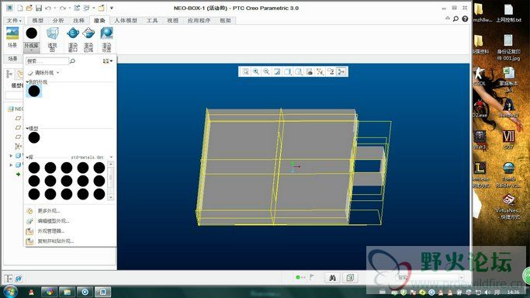Click zoom out magnifier in graphics toolbar
The height and width of the screenshot is (298, 530).
tap(266, 71)
